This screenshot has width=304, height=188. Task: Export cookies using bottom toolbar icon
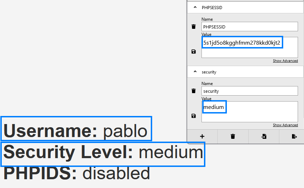click(294, 136)
